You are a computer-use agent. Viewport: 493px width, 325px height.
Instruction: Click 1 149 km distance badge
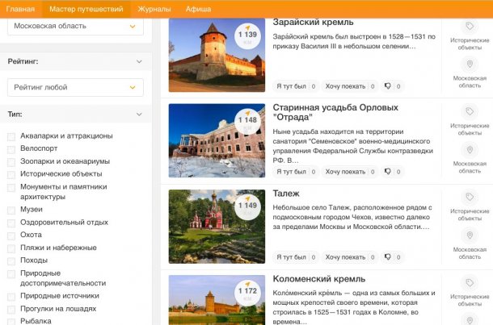[x=248, y=207]
